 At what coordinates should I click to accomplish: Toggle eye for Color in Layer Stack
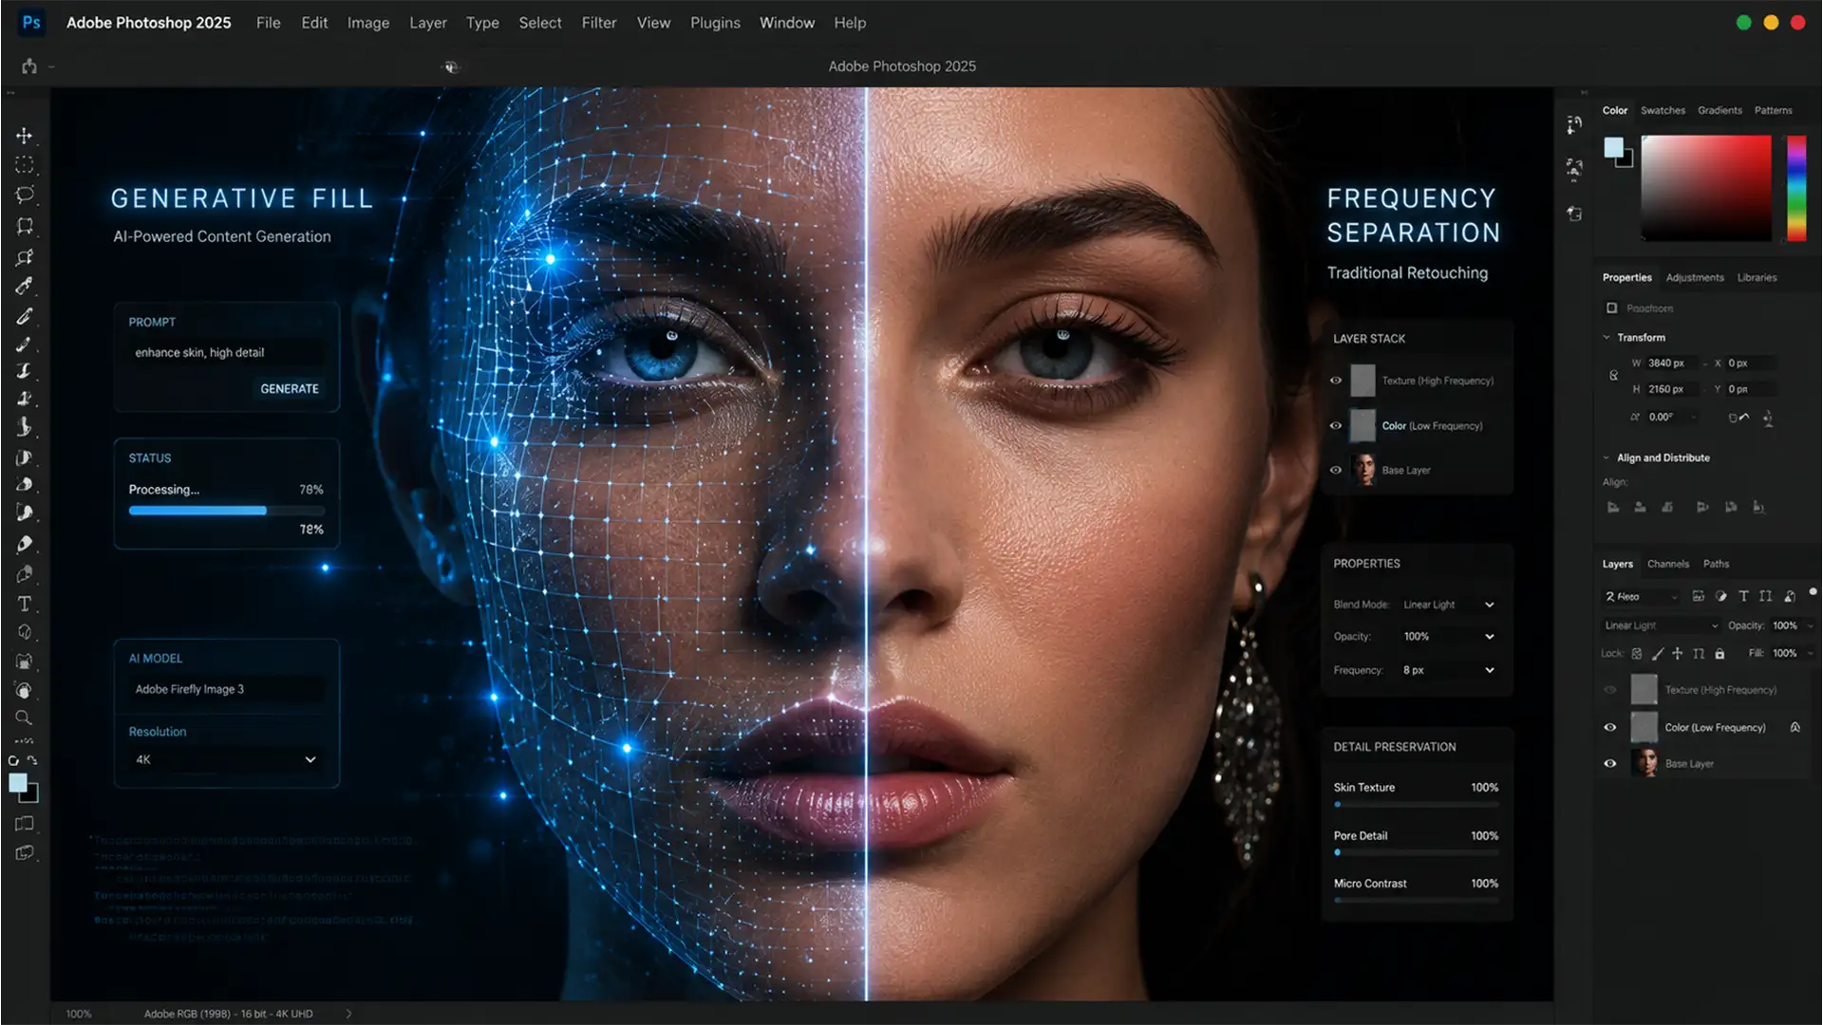1336,425
